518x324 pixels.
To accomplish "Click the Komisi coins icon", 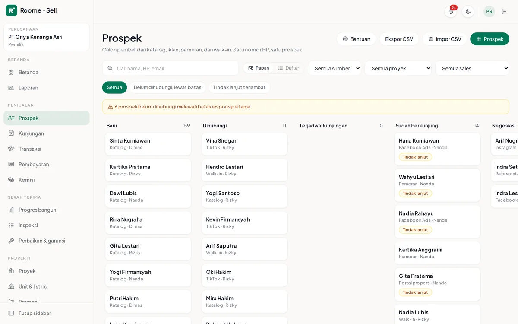I will [11, 180].
